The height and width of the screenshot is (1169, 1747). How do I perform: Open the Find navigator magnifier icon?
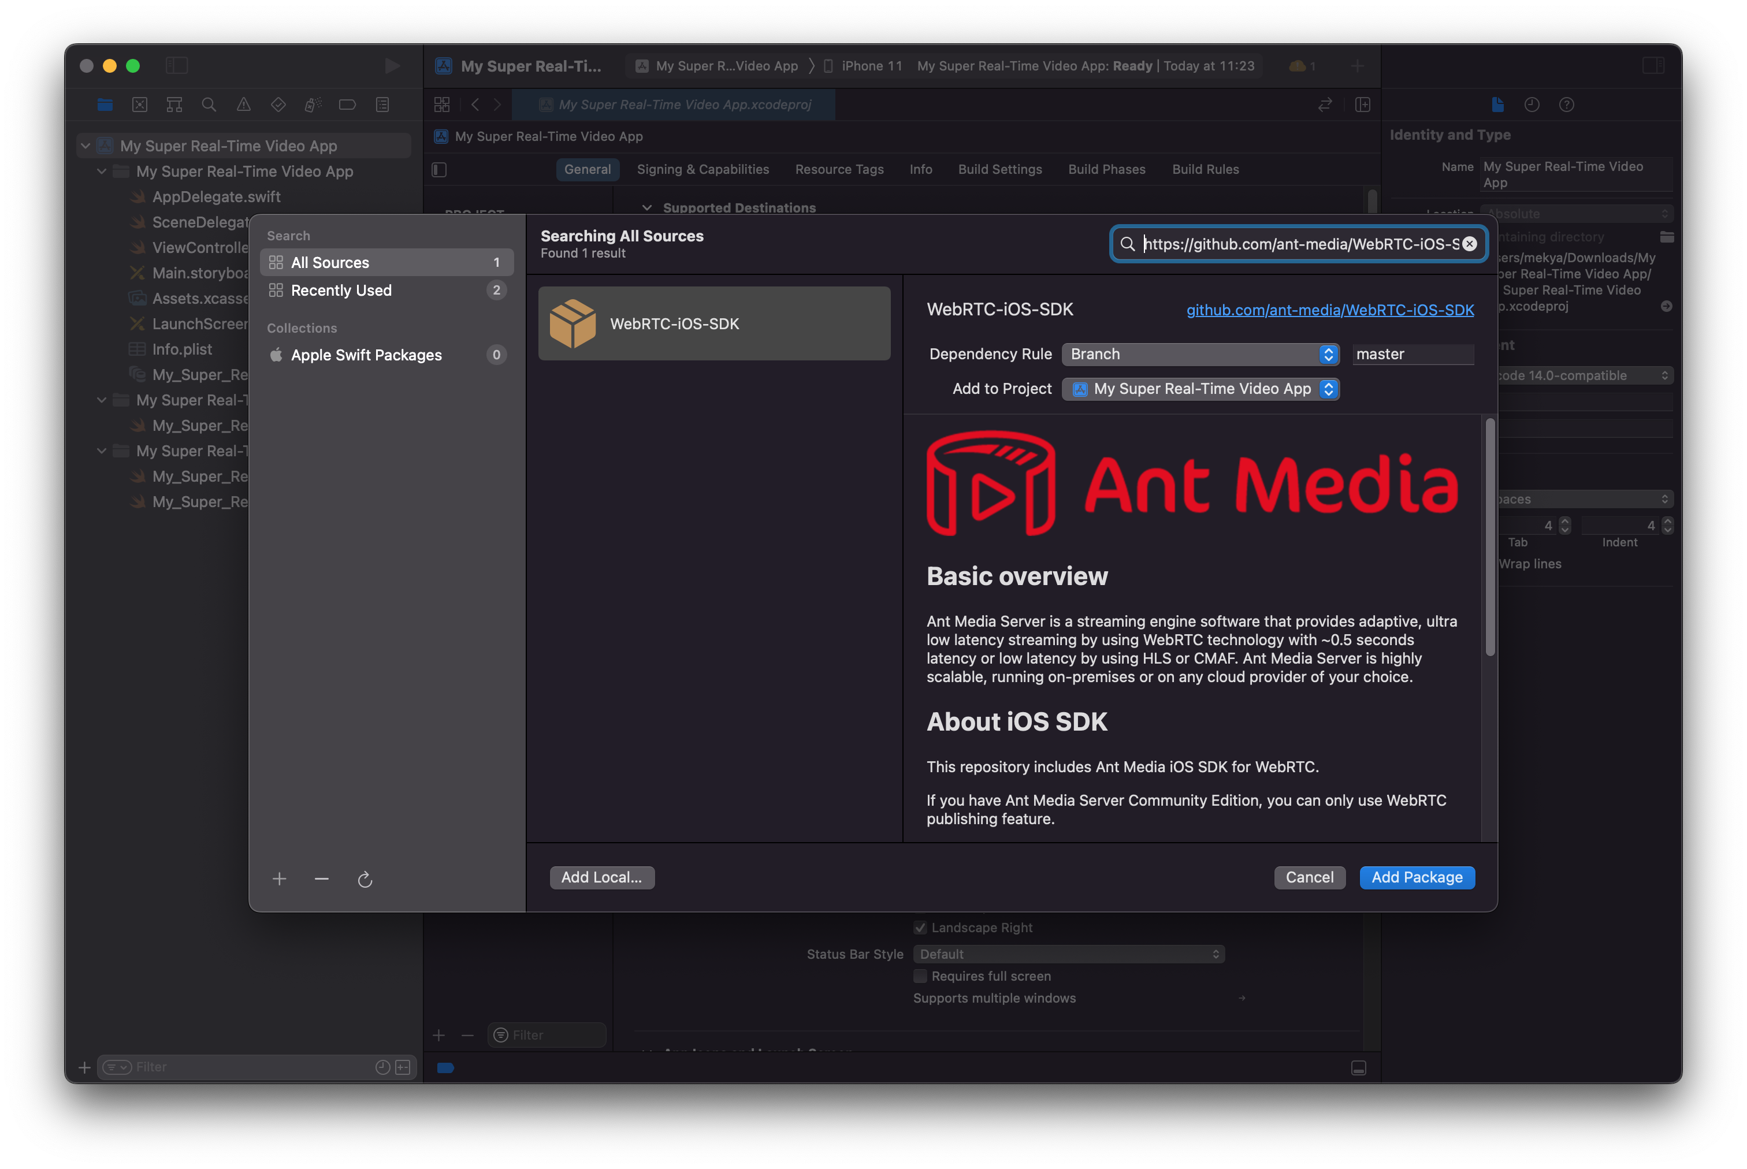[209, 105]
